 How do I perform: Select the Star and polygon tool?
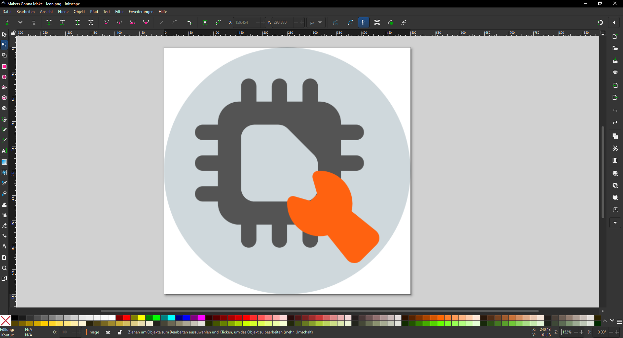tap(4, 88)
